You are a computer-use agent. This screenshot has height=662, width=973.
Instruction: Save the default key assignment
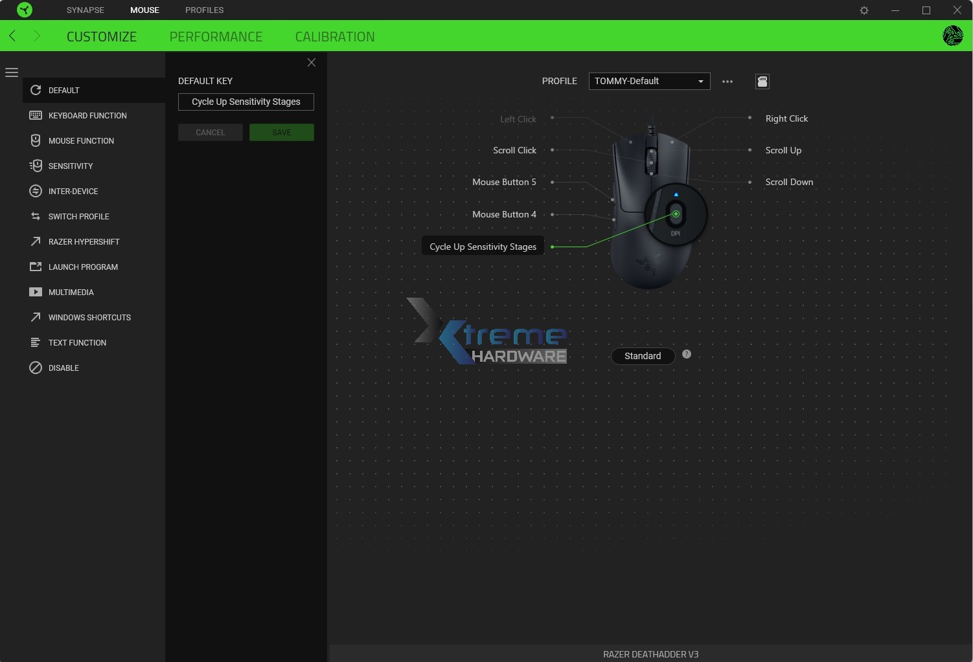[x=281, y=132]
